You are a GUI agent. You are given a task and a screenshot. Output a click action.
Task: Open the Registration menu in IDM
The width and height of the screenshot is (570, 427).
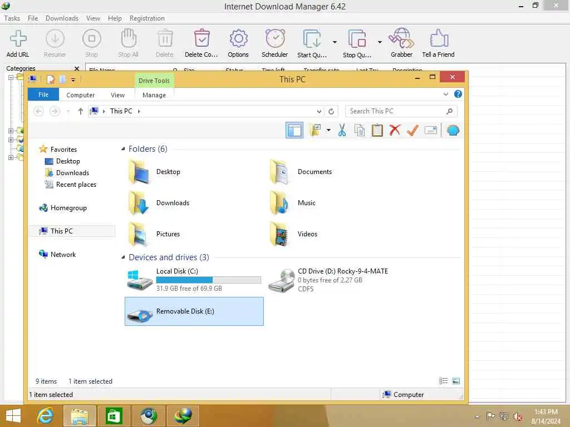pos(147,18)
